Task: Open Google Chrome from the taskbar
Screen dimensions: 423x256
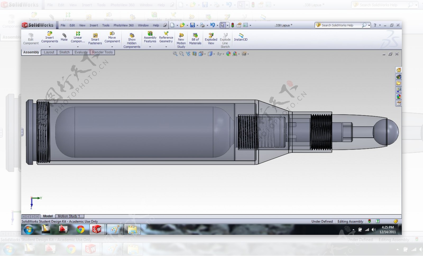Action: (80, 229)
